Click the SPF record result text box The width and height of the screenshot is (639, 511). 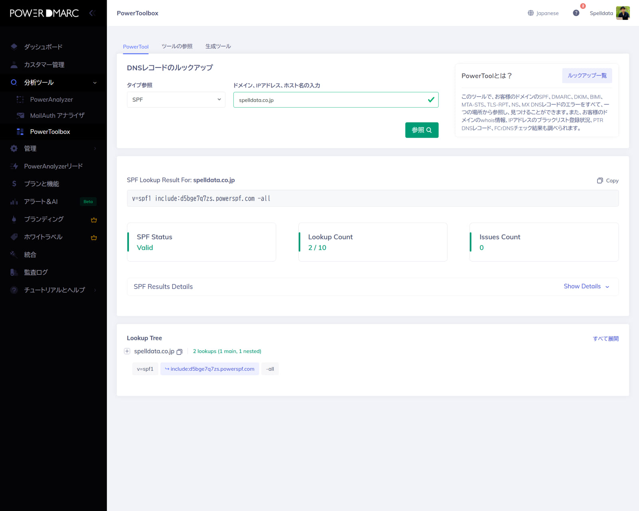(x=373, y=198)
